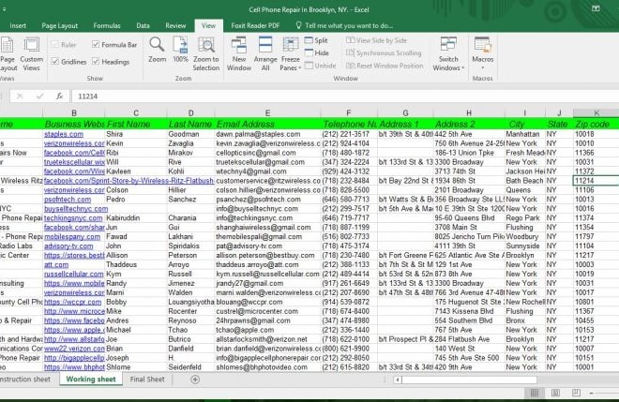Open Custom Views
This screenshot has width=619, height=402.
32,54
